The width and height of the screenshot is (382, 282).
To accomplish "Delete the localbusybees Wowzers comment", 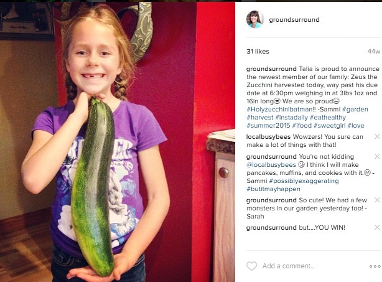I will 377,136.
